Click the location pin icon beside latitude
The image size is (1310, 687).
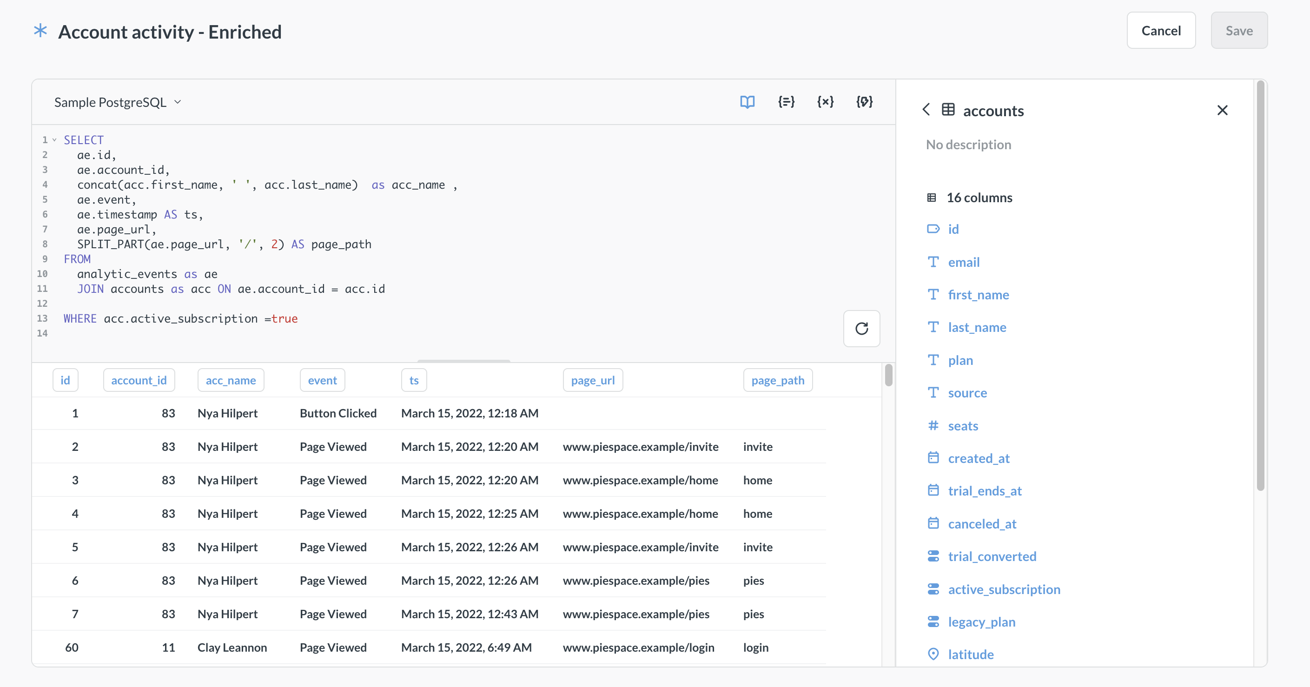coord(933,654)
